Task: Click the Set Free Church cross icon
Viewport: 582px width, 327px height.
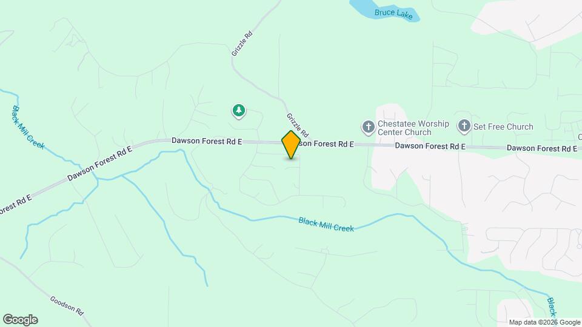Action: (464, 127)
